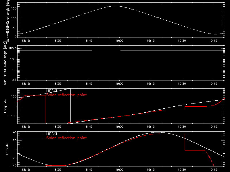The height and width of the screenshot is (172, 230).
Task: Click the 19:00 tick under Latitude plot
Action: pyautogui.click(x=119, y=170)
